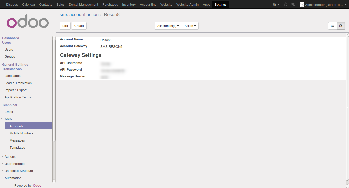This screenshot has height=188, width=349.
Task: Open the debug bug icon menu
Action: point(276,4)
